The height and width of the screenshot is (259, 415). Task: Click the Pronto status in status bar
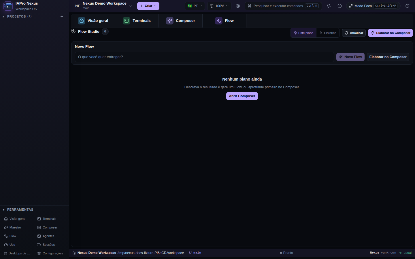coord(286,253)
